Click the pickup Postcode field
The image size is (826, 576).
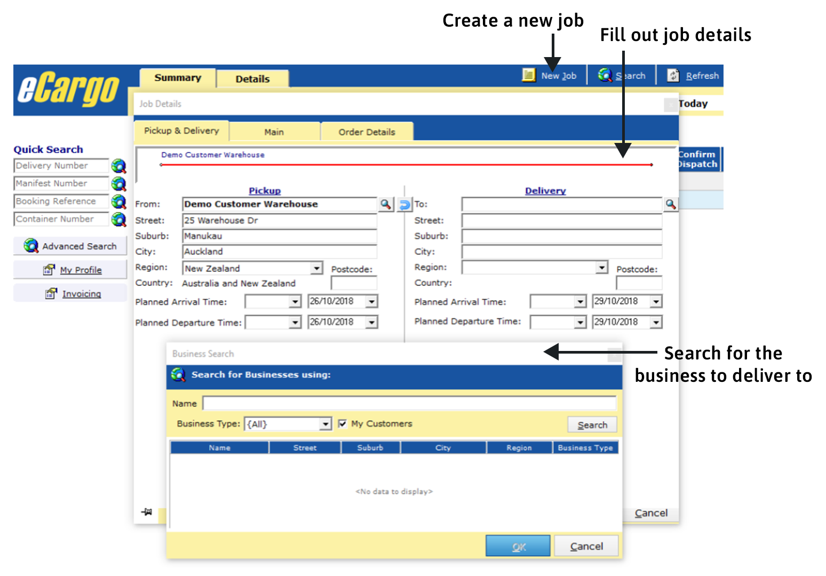pyautogui.click(x=354, y=283)
